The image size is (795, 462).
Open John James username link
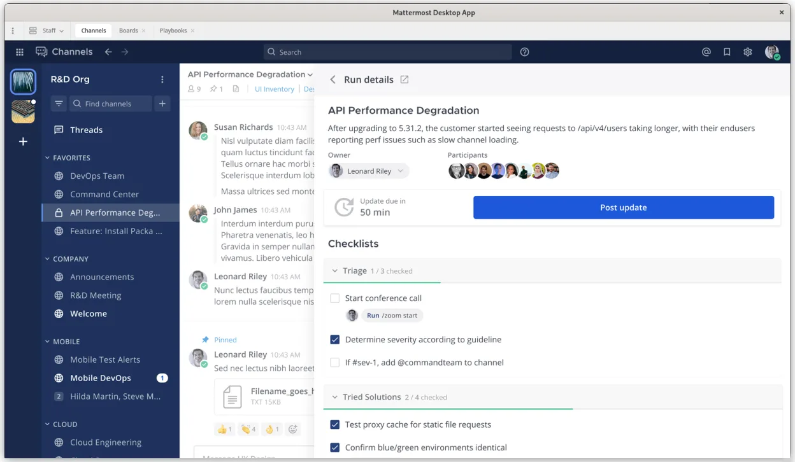pos(235,210)
